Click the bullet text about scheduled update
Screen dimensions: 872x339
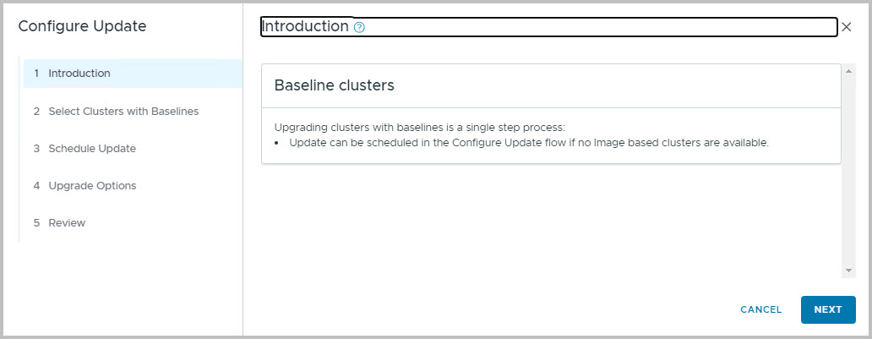(529, 143)
